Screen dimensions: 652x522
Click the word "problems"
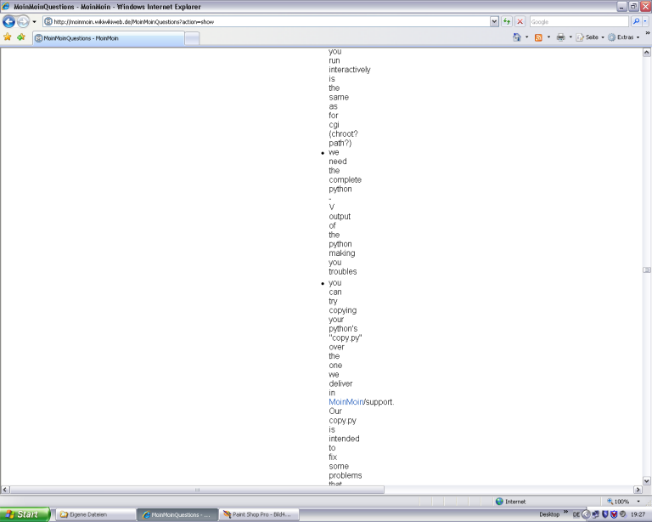(x=346, y=475)
